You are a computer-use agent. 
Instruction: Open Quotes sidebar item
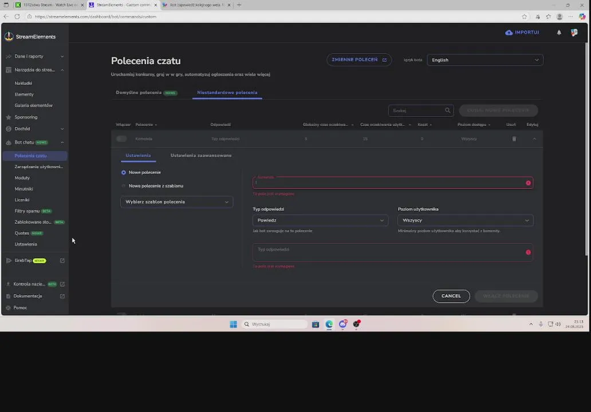[29, 233]
